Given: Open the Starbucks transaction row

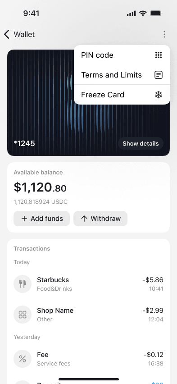Looking at the screenshot, I should pos(88,284).
